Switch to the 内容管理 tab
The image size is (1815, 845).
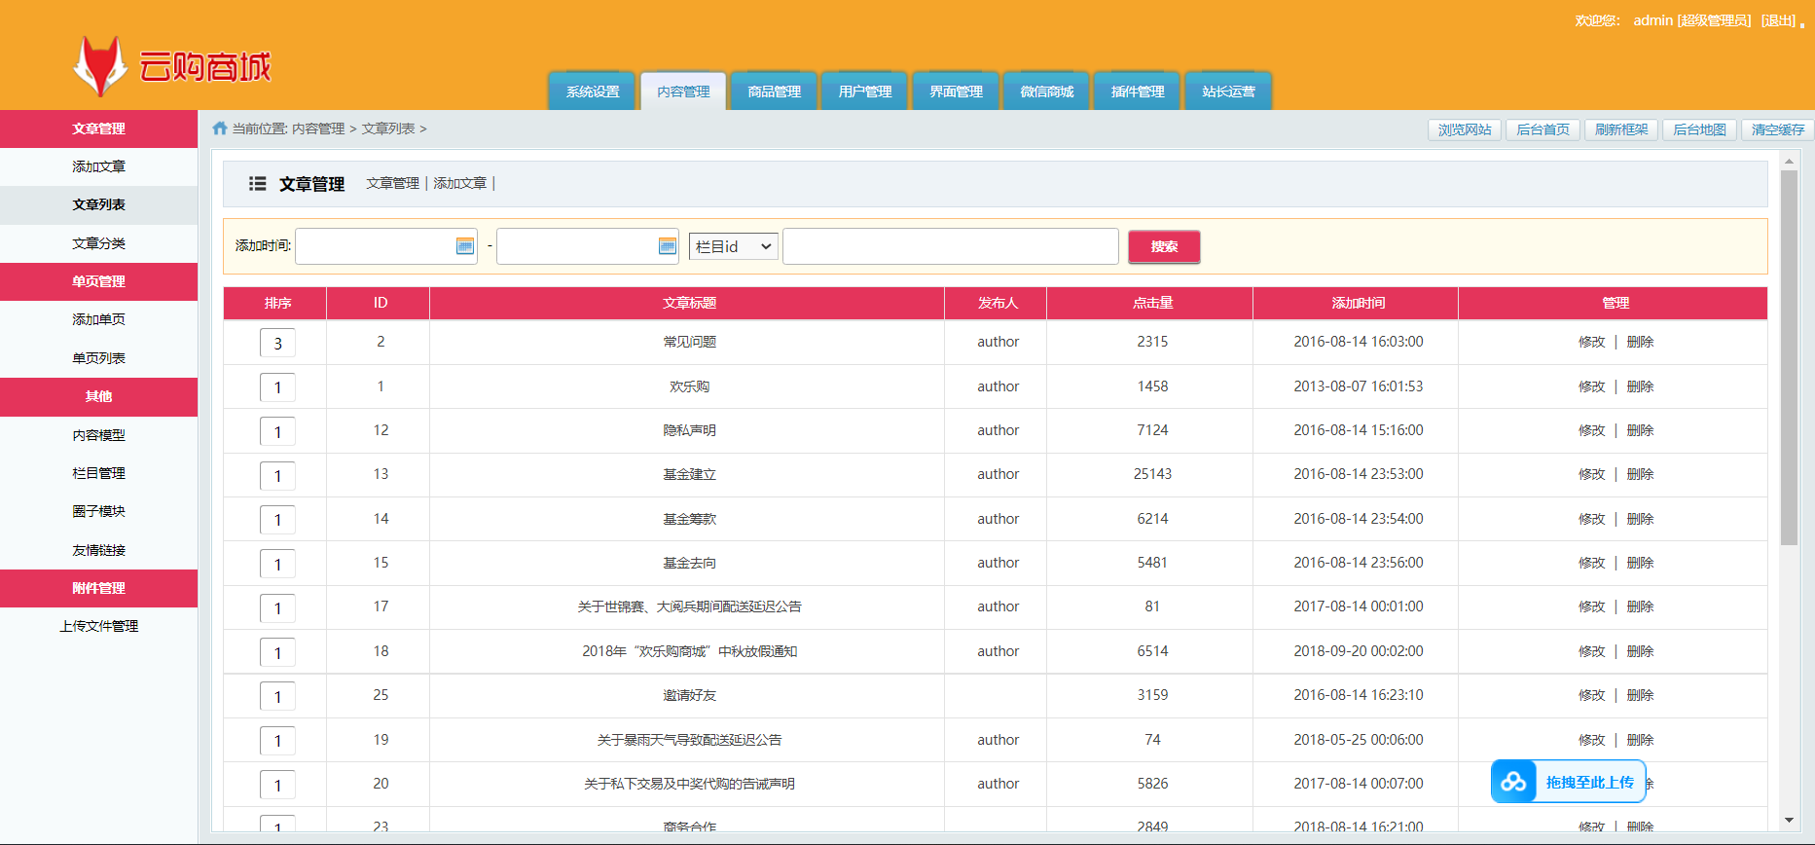[683, 92]
